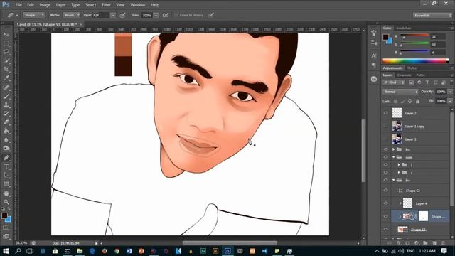
Task: Hide Layer 2 with its eye icon
Action: tap(385, 113)
